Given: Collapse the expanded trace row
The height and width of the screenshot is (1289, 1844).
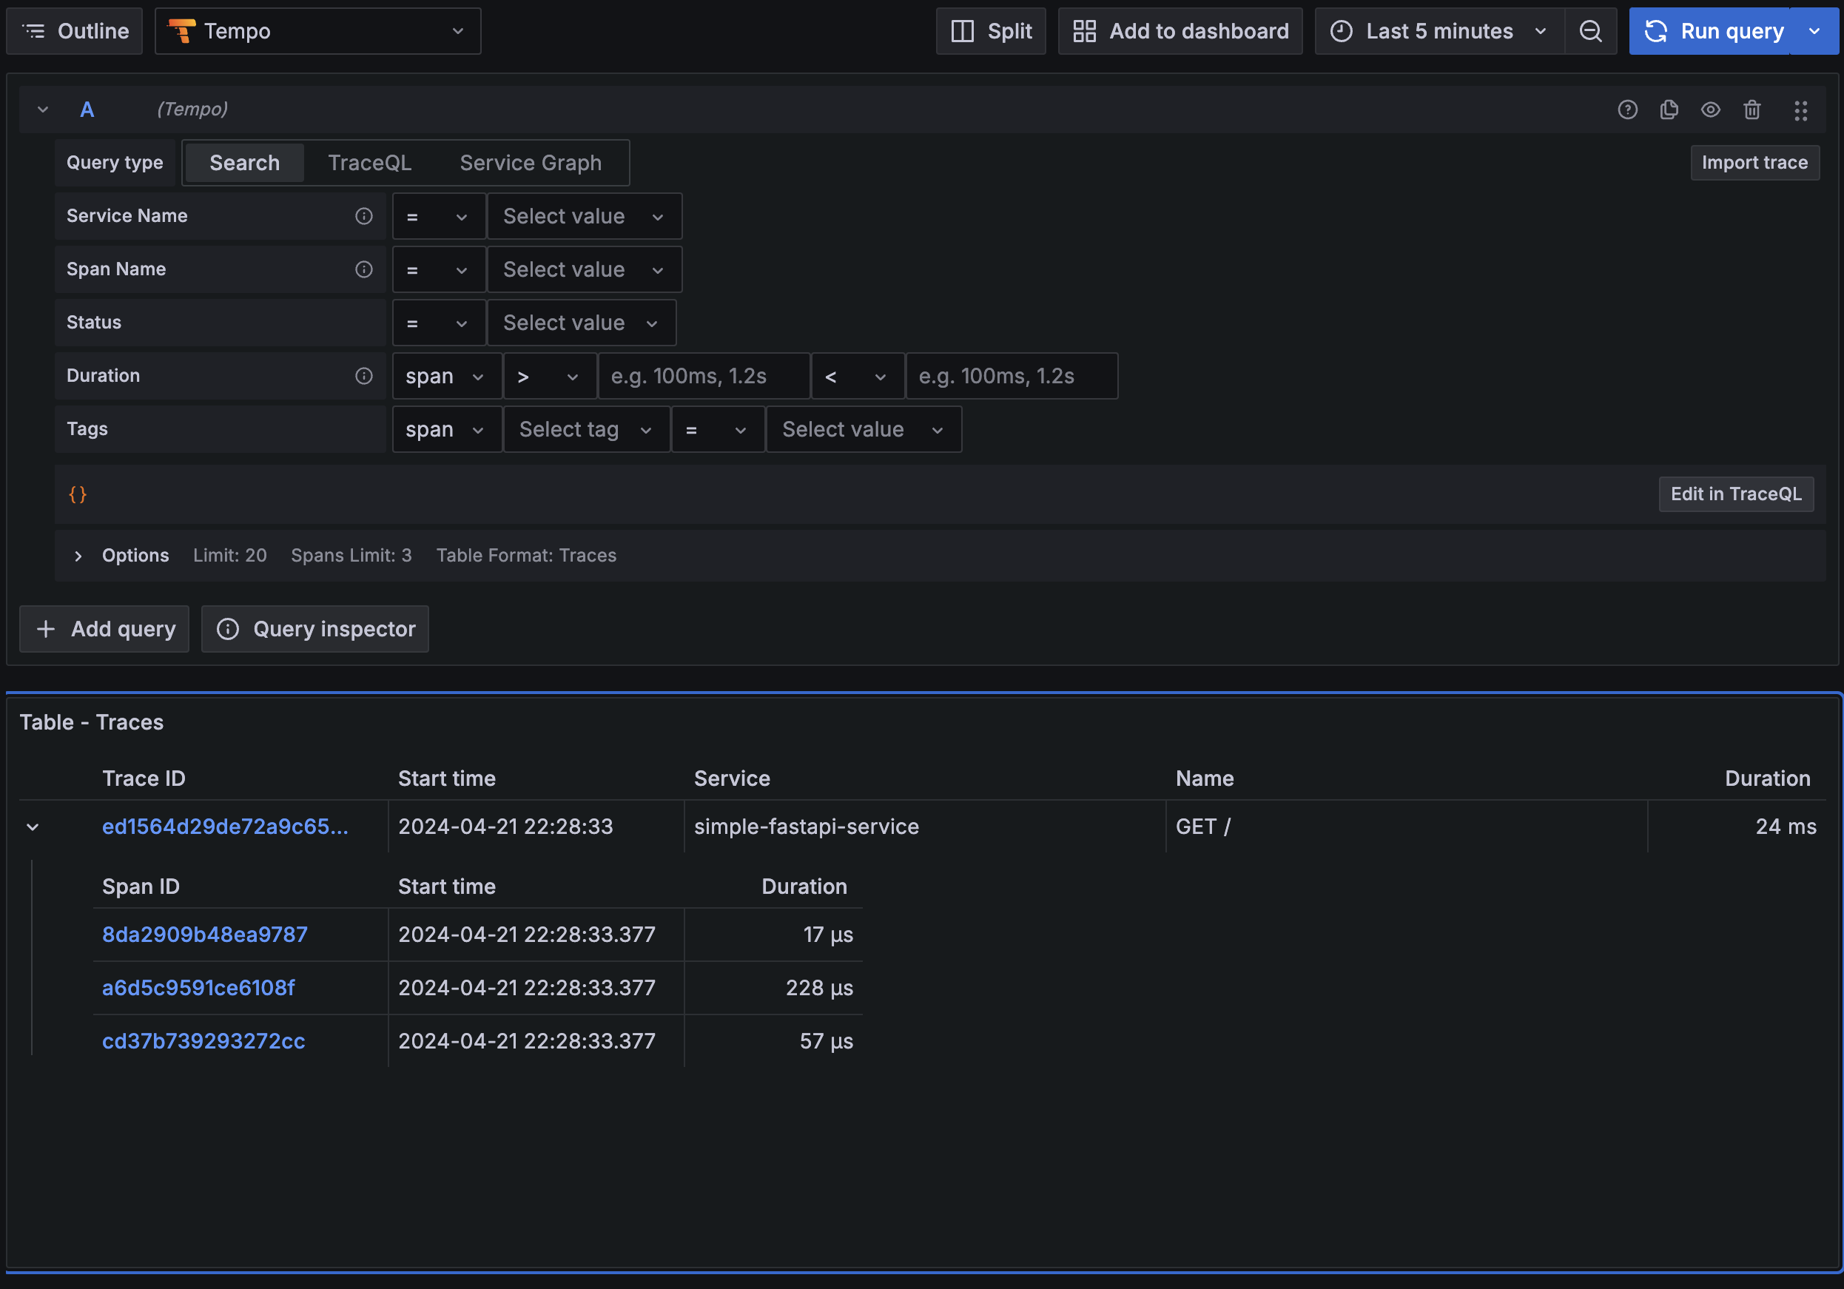Looking at the screenshot, I should coord(33,827).
